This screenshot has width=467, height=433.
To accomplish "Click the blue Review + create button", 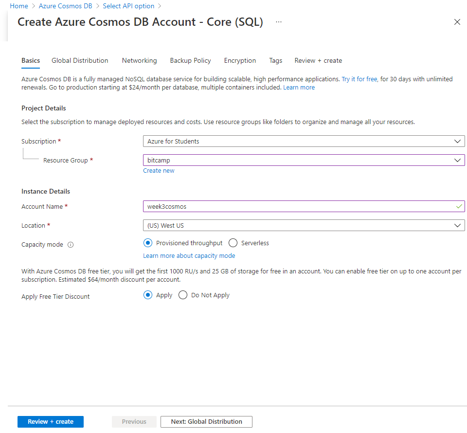I will coord(51,422).
